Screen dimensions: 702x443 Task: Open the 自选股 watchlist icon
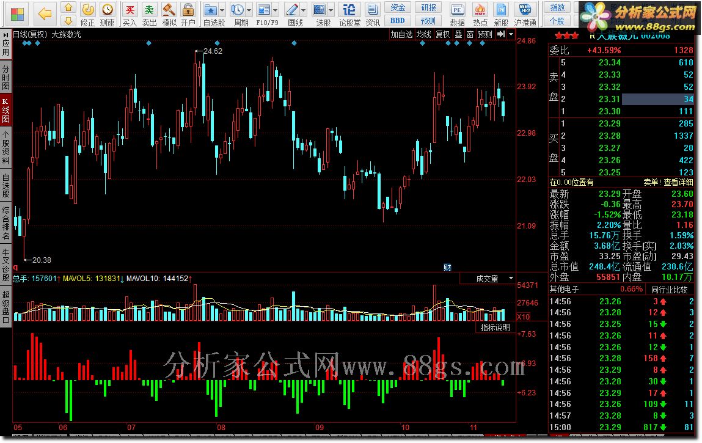pos(211,10)
